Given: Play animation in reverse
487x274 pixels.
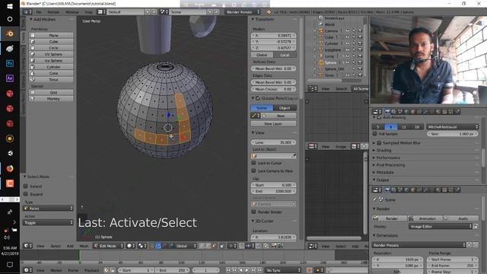Looking at the screenshot, I should click(240, 270).
